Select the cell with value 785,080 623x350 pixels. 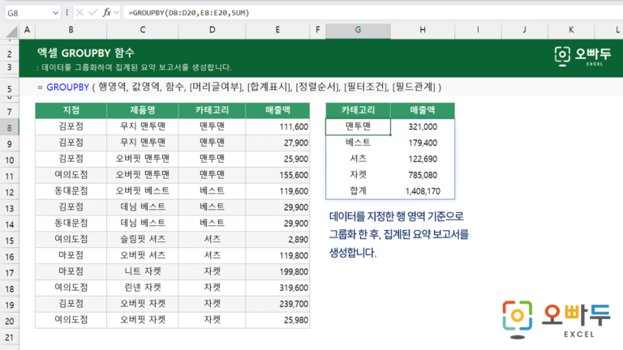click(x=423, y=175)
